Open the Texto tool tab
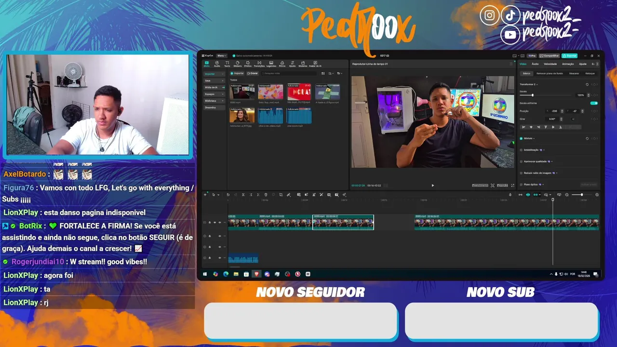The height and width of the screenshot is (347, 617). [227, 64]
